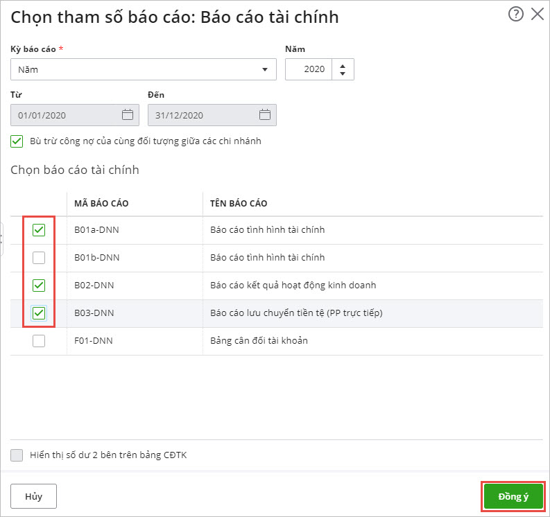The image size is (550, 517).
Task: Uncheck the B03-DNN report checkbox
Action: [x=39, y=313]
